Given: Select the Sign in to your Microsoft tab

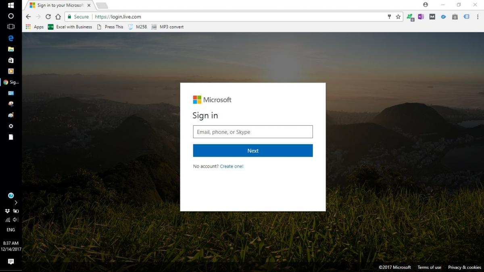Looking at the screenshot, I should (60, 5).
